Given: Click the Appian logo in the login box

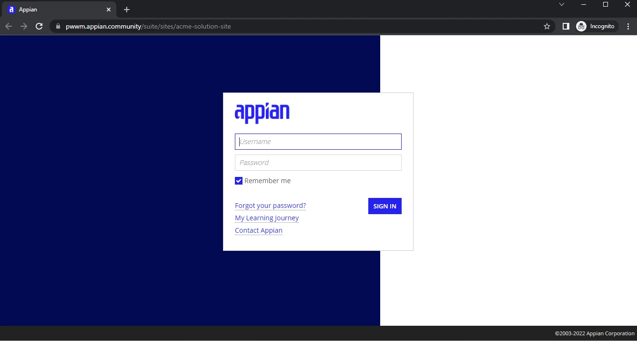Looking at the screenshot, I should click(262, 113).
